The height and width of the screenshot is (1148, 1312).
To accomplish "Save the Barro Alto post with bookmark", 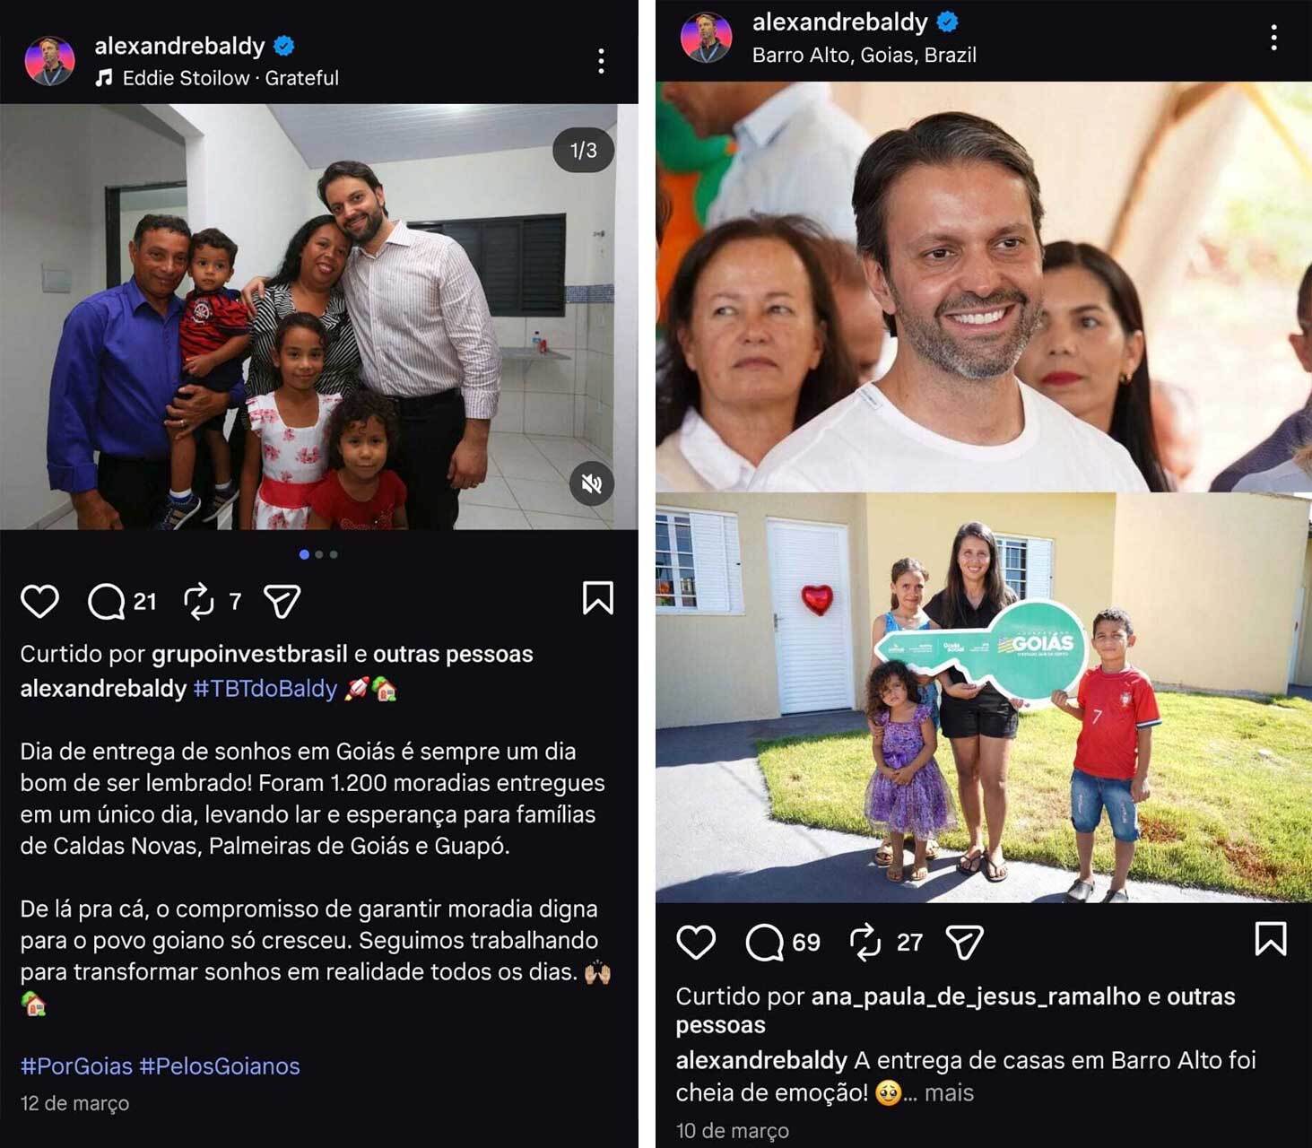I will (x=1271, y=939).
